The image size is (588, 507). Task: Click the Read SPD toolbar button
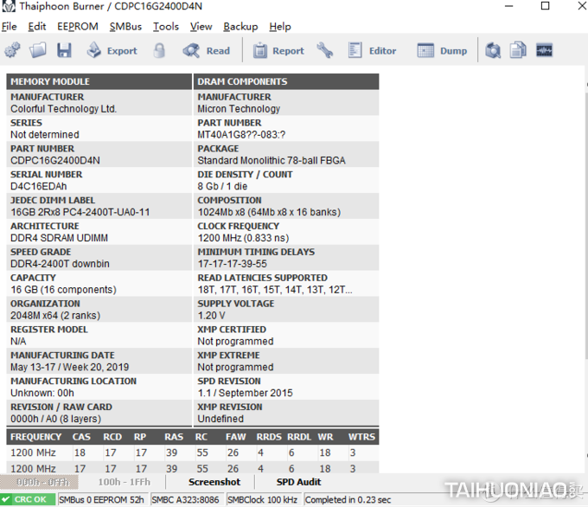(x=207, y=50)
